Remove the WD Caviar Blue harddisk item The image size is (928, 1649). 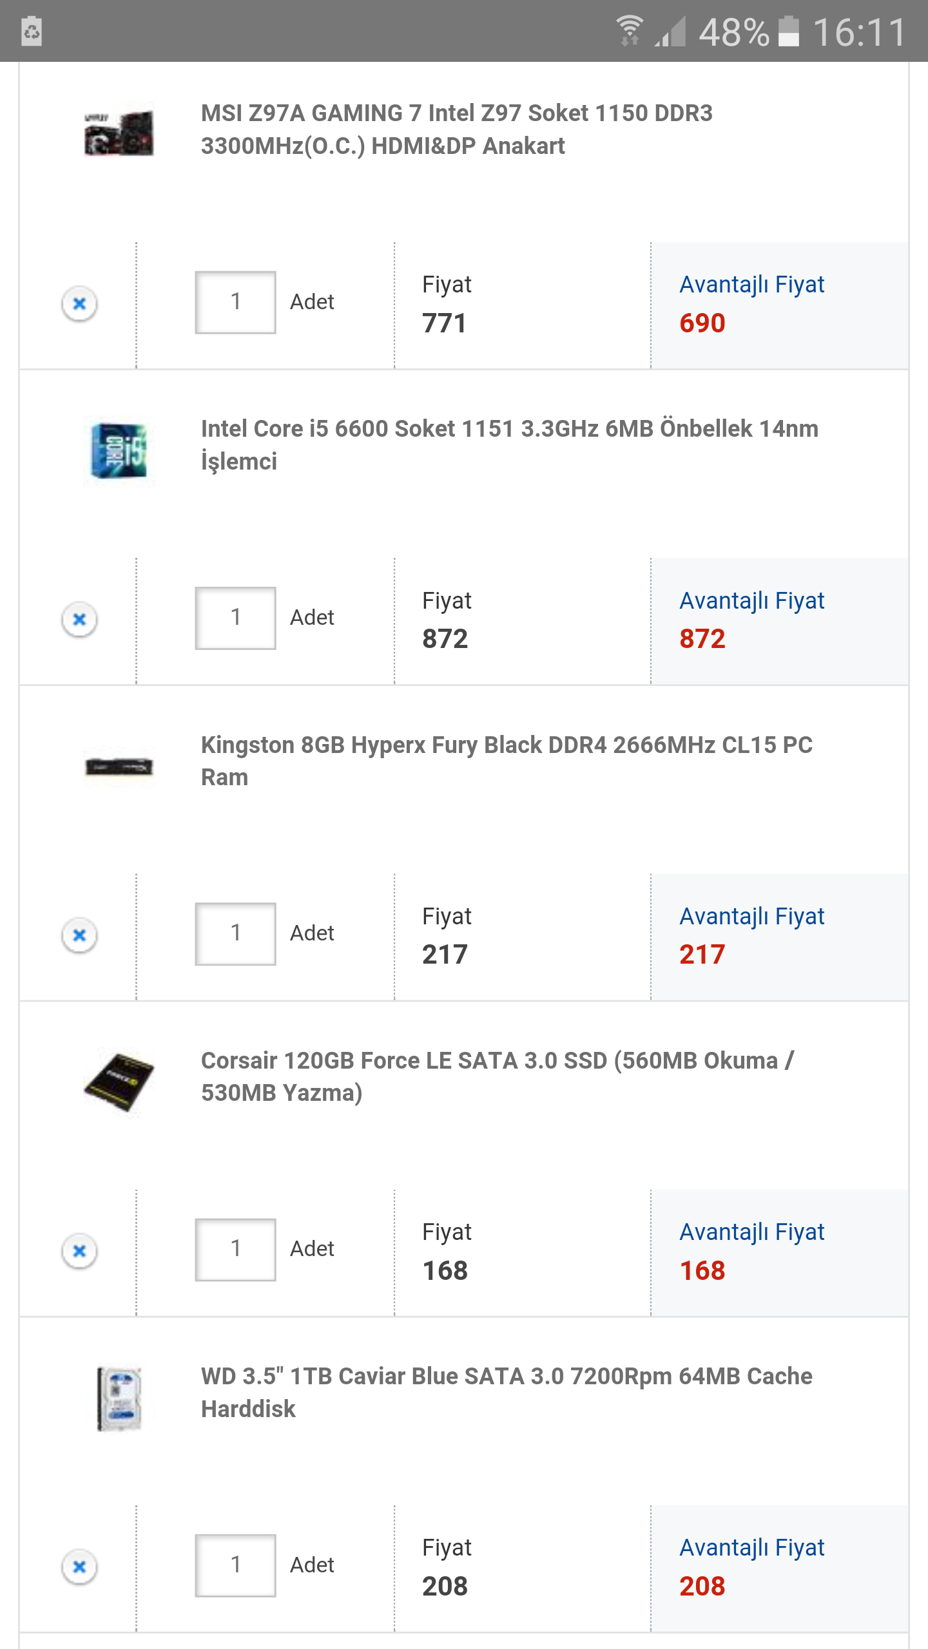79,1567
